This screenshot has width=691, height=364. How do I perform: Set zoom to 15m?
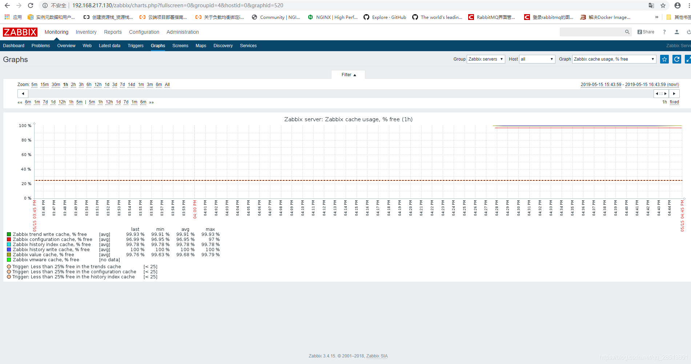(44, 85)
